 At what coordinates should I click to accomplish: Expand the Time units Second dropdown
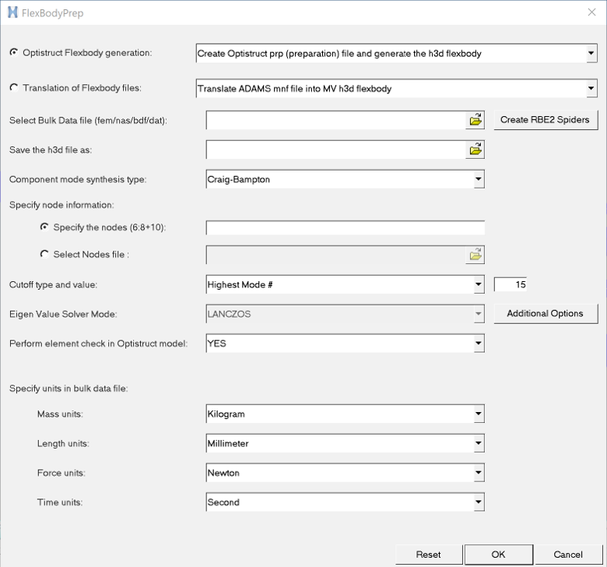point(478,502)
